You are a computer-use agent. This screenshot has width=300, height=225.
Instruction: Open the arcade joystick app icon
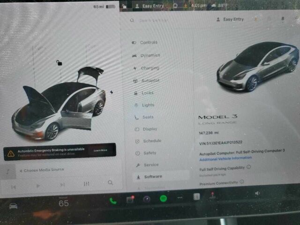point(212,195)
